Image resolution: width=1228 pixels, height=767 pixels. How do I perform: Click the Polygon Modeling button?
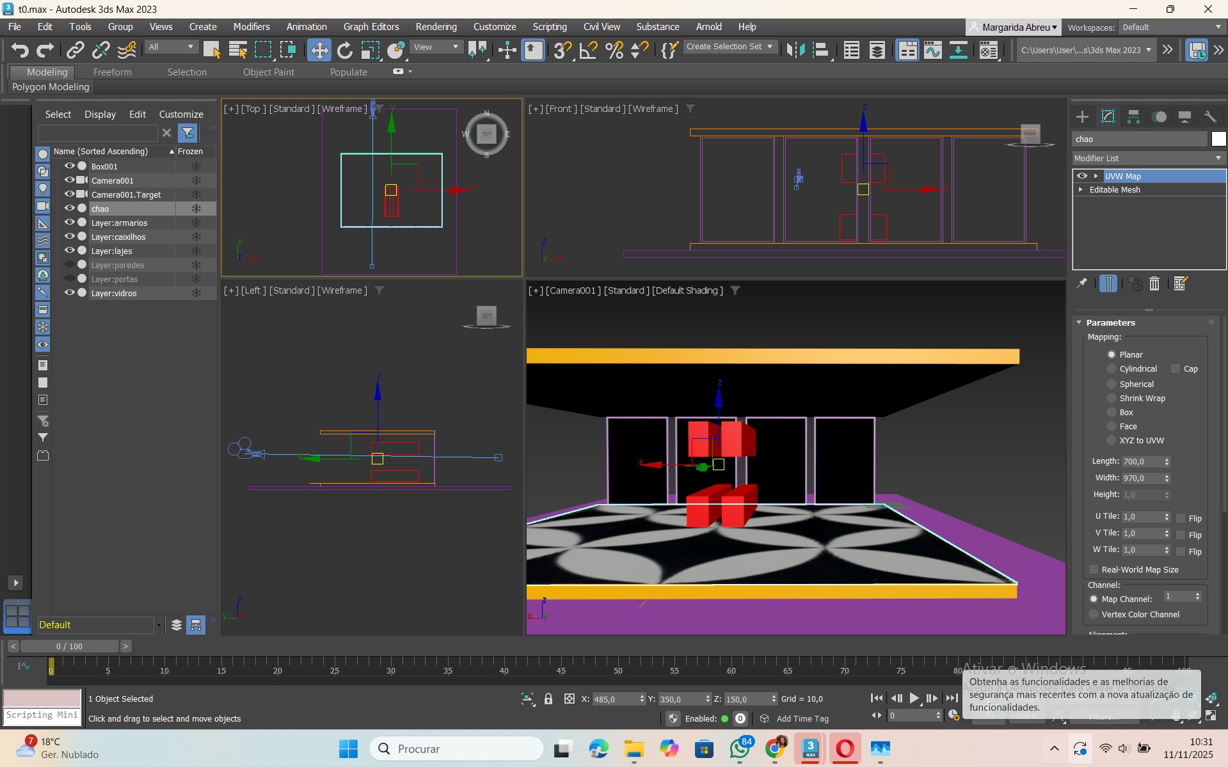click(51, 87)
